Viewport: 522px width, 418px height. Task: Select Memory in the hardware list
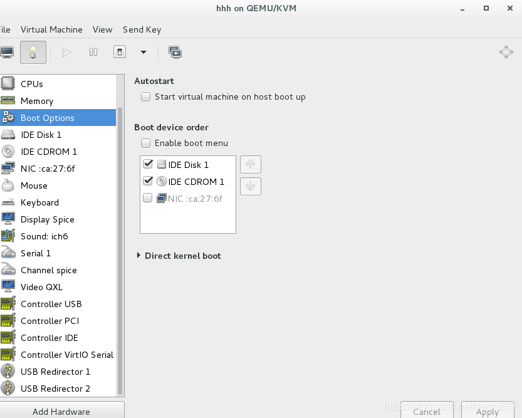(x=58, y=101)
